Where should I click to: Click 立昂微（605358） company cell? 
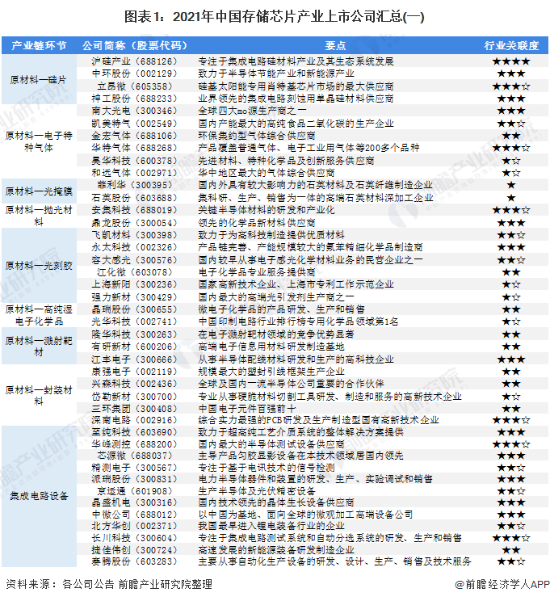point(135,86)
